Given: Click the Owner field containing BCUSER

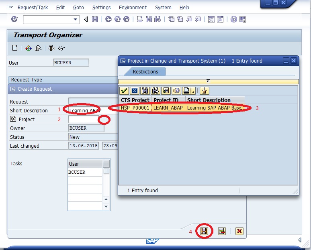Looking at the screenshot, I should (86, 128).
